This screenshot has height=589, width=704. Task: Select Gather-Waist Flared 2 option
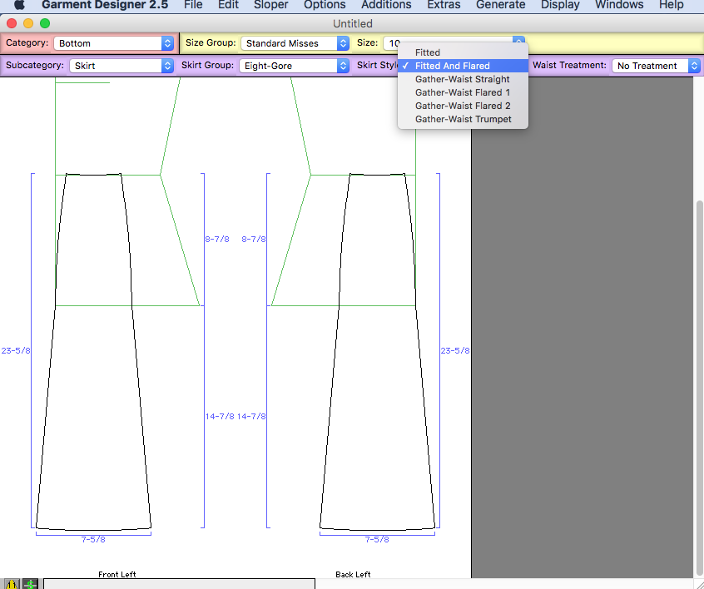pyautogui.click(x=463, y=106)
